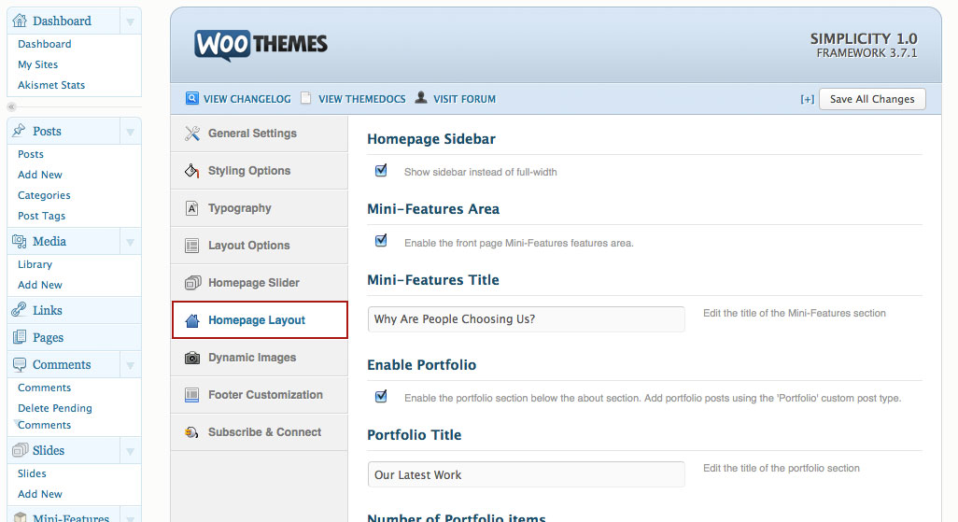958x522 pixels.
Task: Click the Save All Changes button
Action: [872, 99]
